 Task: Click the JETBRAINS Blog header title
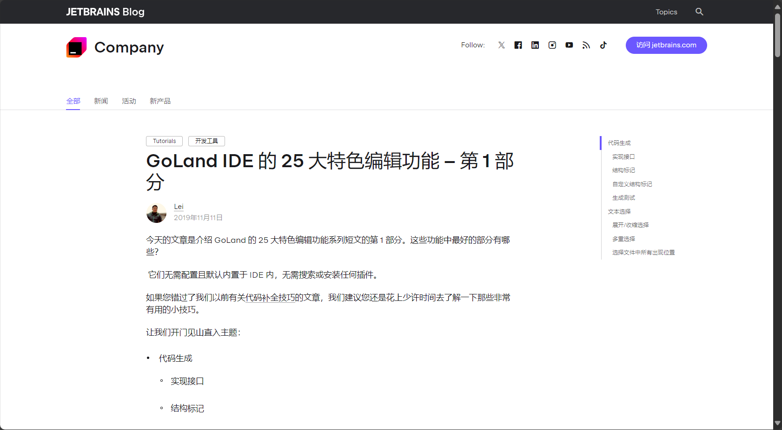click(105, 12)
